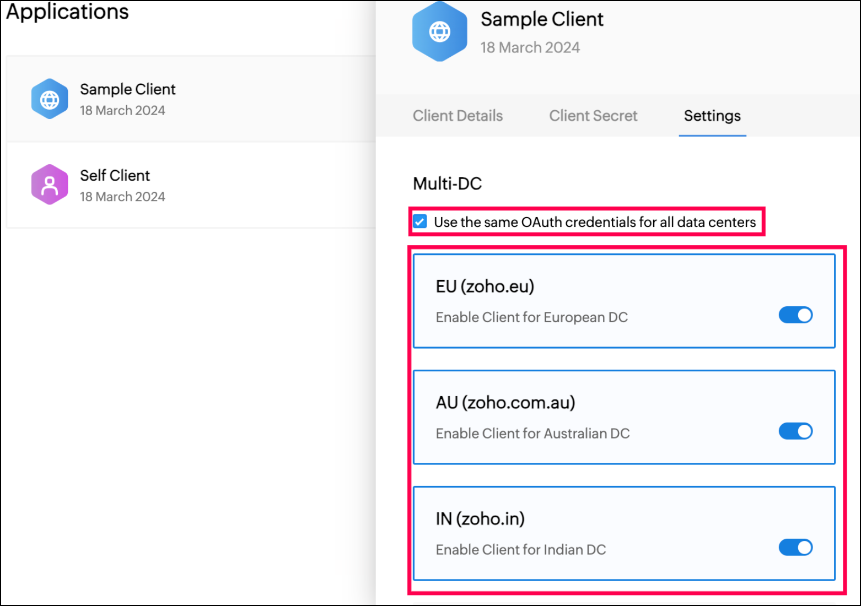The image size is (861, 606).
Task: Click the AU (zoho.com.au) card title
Action: click(x=505, y=403)
